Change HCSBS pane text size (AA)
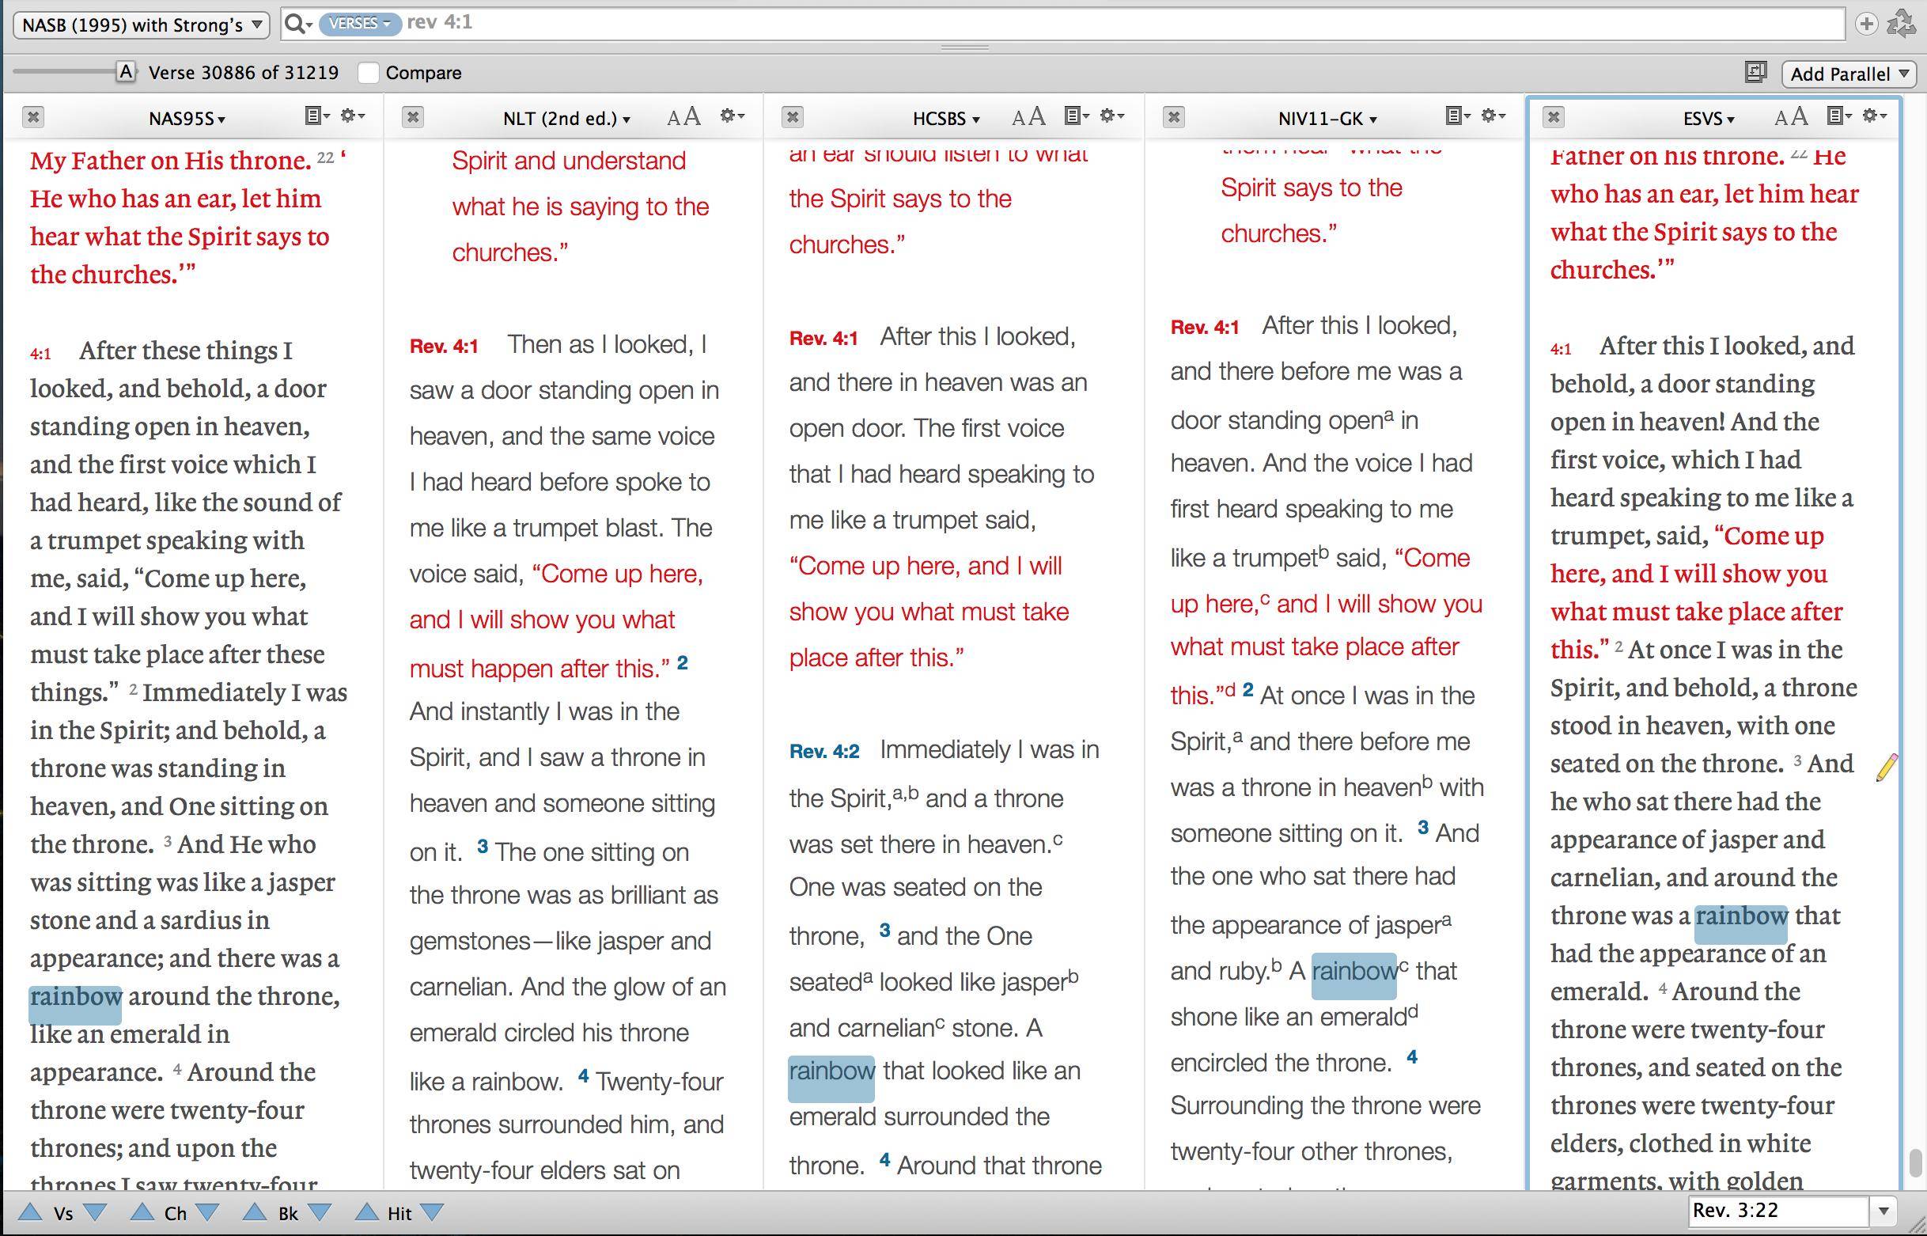The height and width of the screenshot is (1236, 1927). click(x=1028, y=117)
